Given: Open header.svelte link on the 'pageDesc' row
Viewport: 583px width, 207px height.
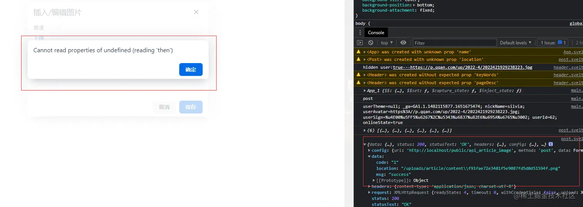Looking at the screenshot, I should click(568, 83).
